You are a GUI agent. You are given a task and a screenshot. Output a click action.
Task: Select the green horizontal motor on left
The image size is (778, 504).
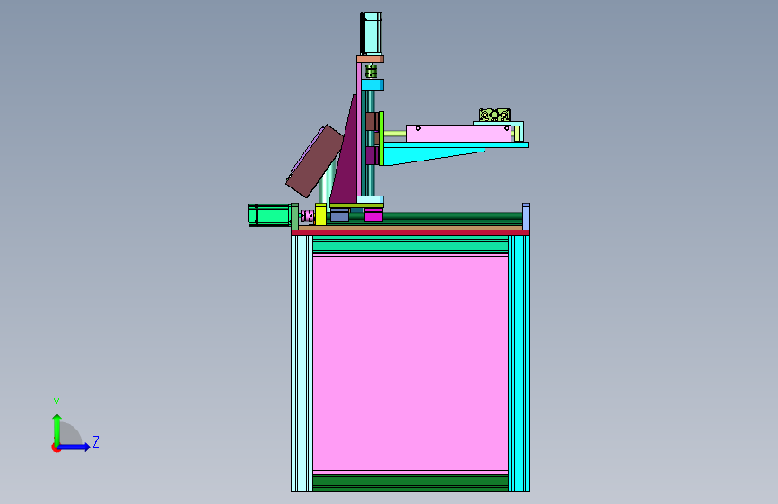(269, 215)
